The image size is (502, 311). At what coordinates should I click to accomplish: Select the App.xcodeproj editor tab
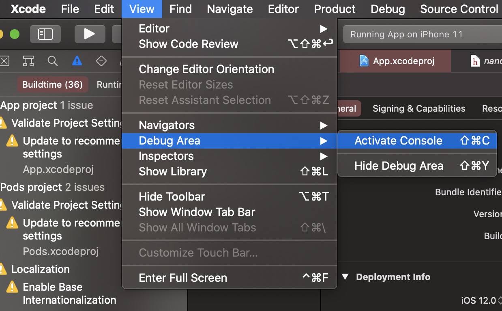click(395, 61)
